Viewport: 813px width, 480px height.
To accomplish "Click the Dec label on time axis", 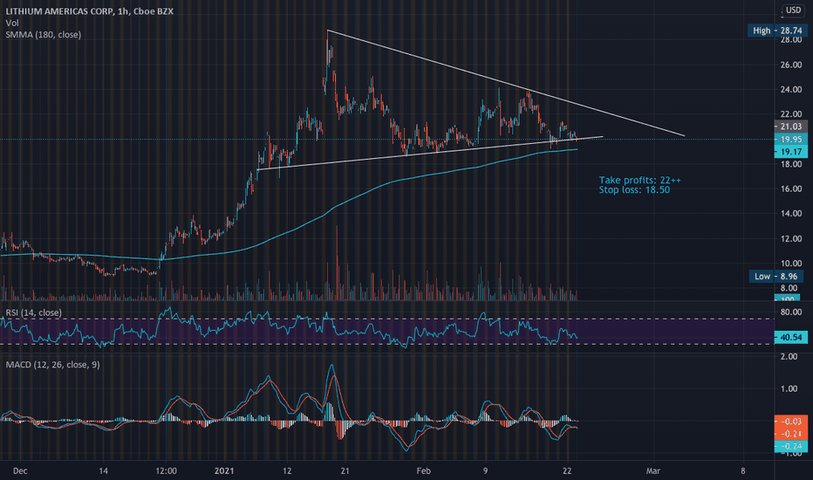I will 20,471.
